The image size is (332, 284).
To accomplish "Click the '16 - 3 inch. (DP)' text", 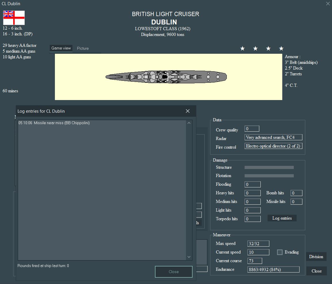I will click(18, 34).
